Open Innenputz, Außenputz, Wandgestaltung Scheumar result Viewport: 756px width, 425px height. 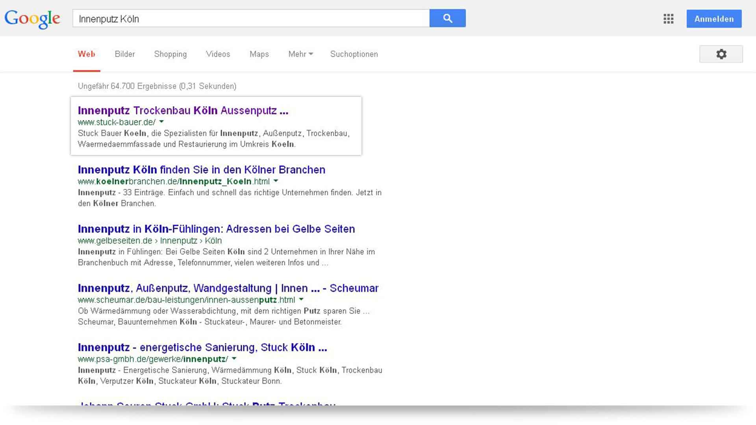pyautogui.click(x=228, y=288)
